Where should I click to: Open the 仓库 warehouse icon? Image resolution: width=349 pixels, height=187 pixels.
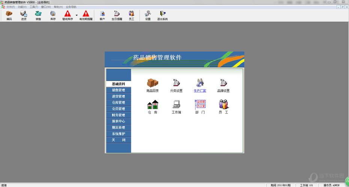coord(153,107)
